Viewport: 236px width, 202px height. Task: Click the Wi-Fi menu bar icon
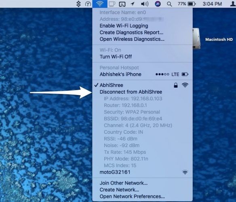(x=100, y=4)
